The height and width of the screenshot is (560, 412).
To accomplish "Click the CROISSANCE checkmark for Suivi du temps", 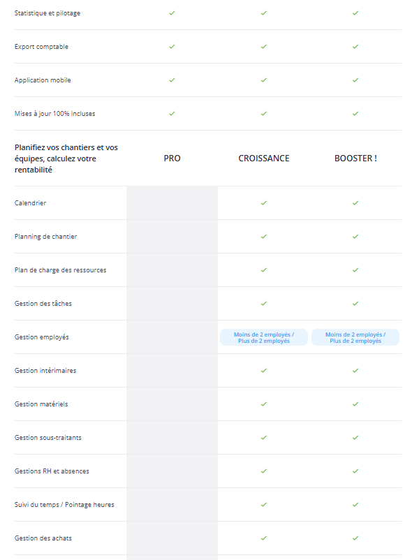I will click(264, 505).
